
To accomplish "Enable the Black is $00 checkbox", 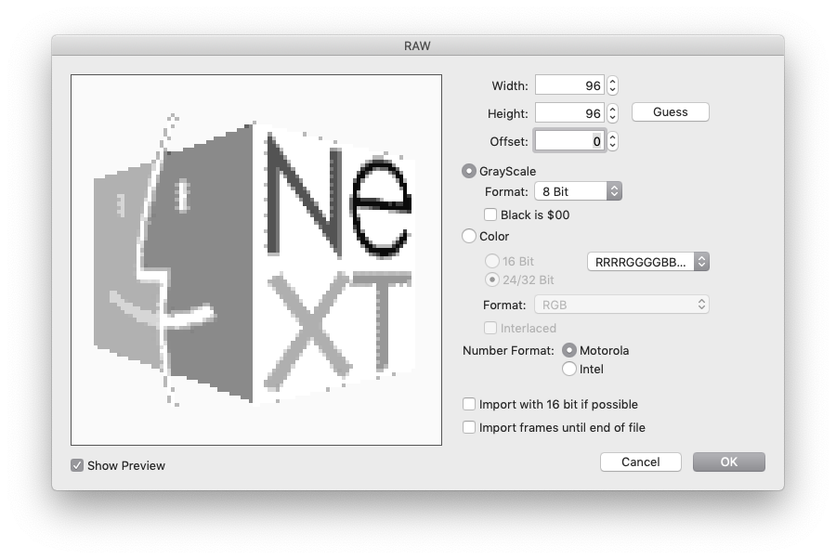I will (490, 214).
